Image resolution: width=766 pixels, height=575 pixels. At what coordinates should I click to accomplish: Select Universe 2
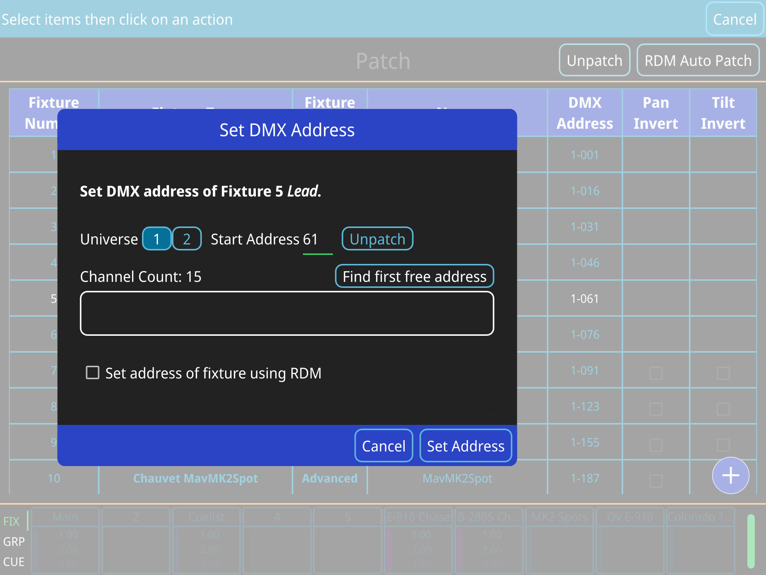coord(187,239)
